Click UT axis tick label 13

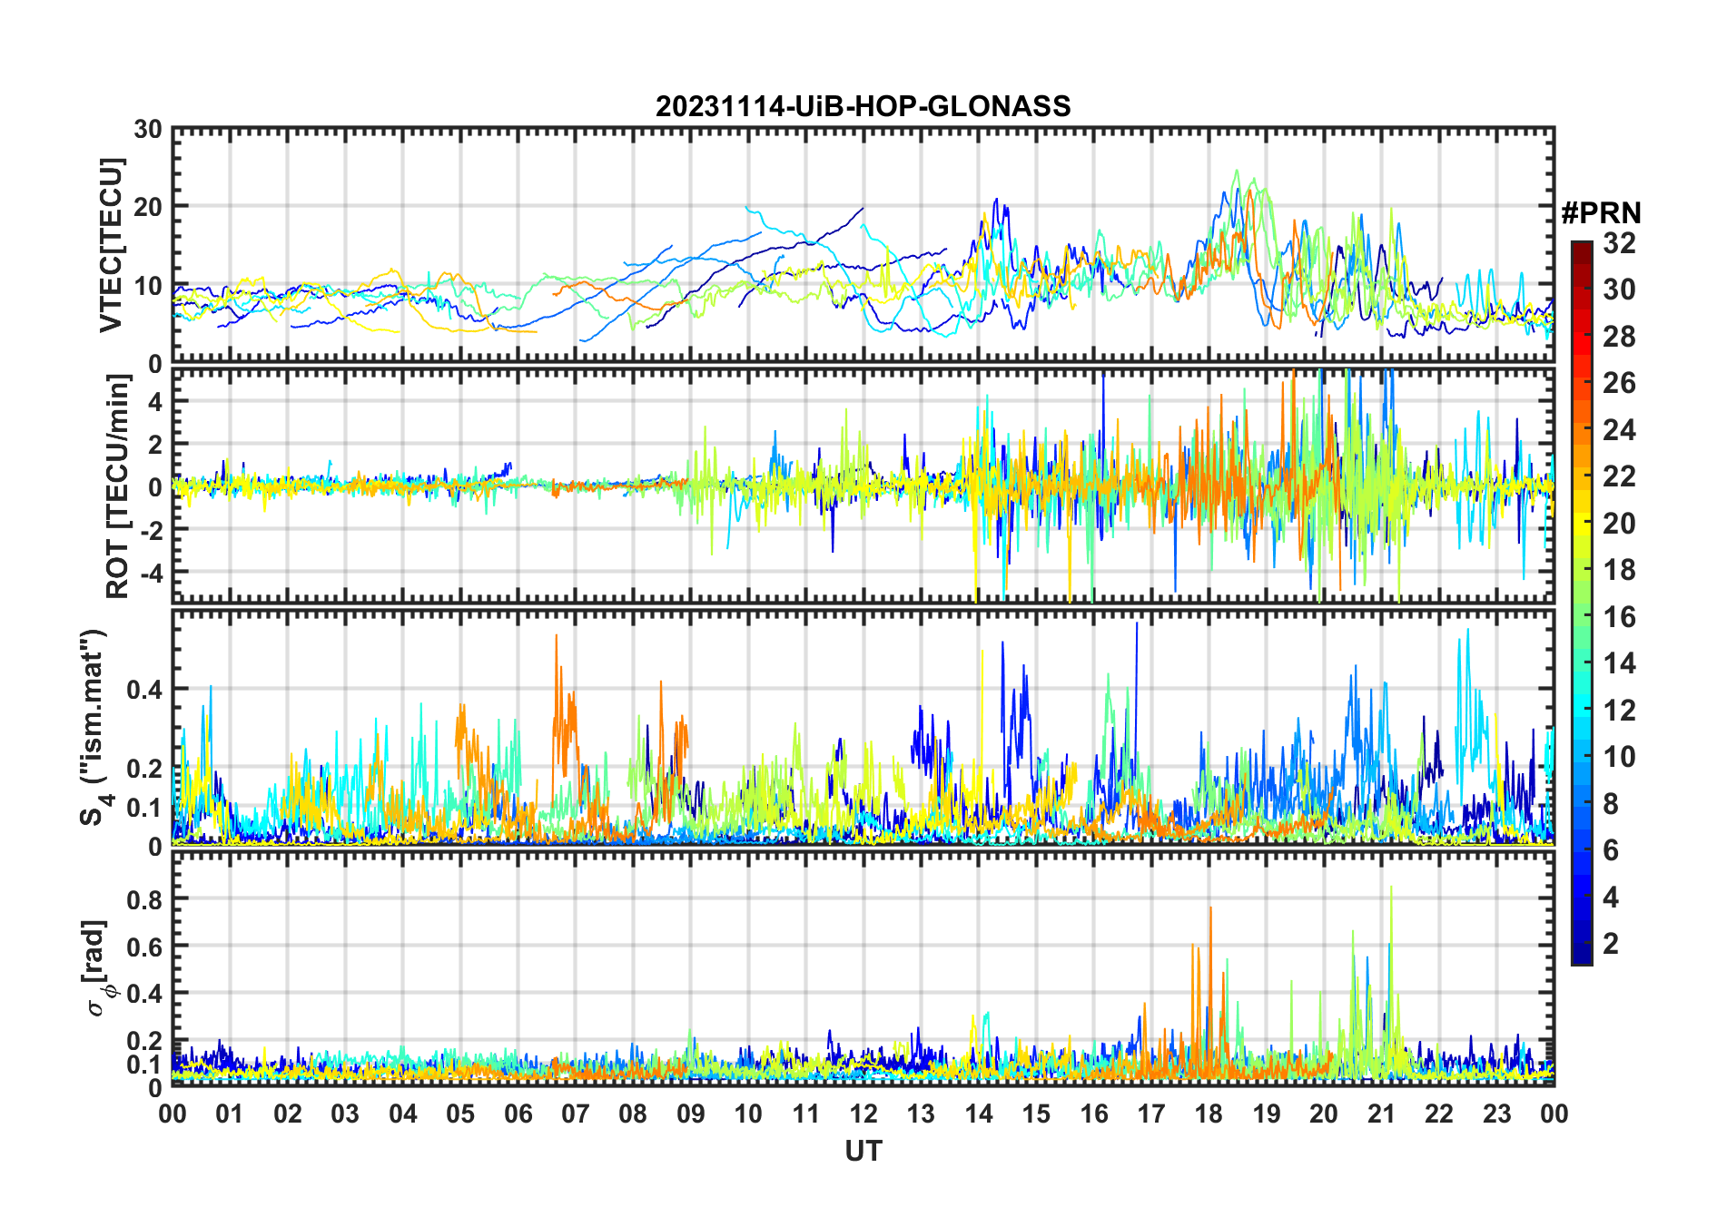pos(921,1114)
